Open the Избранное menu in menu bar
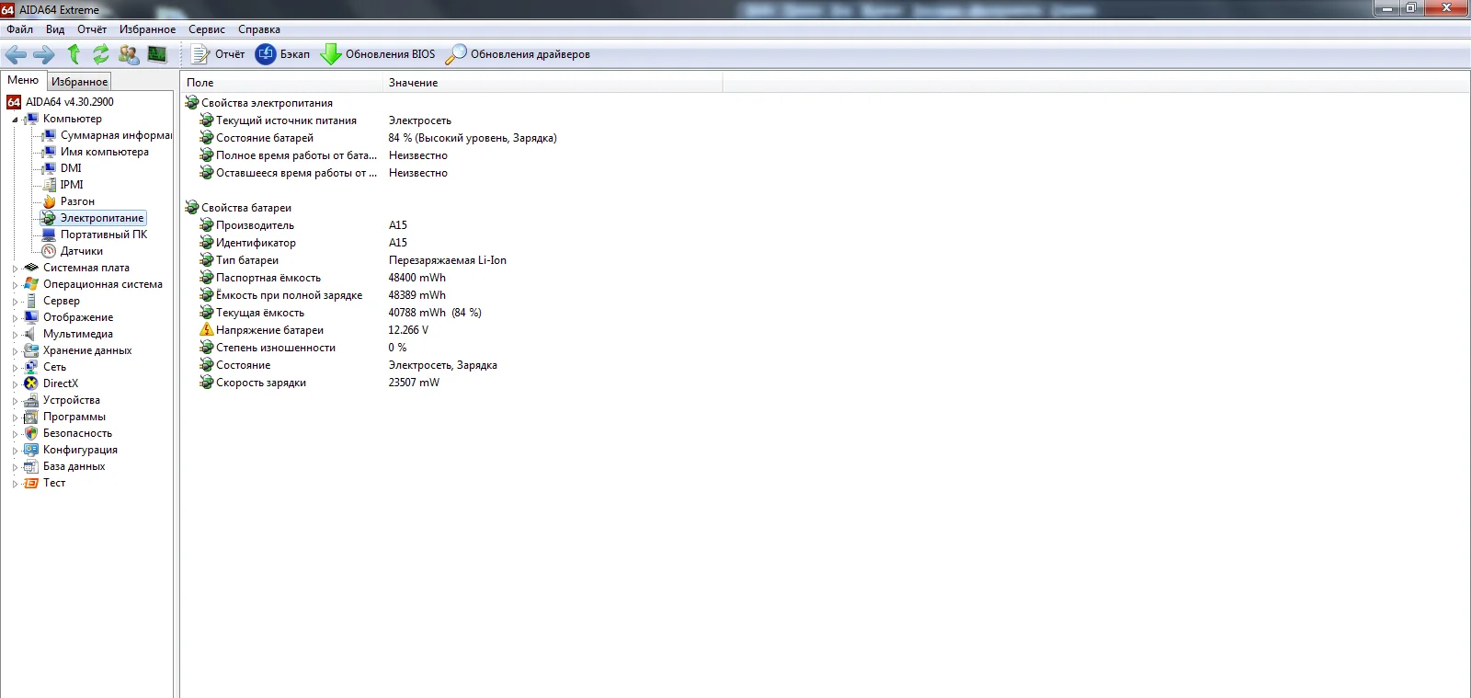The image size is (1471, 698). coord(147,29)
